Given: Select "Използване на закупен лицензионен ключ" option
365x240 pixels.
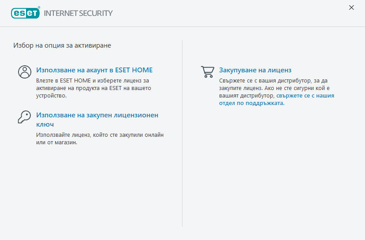Looking at the screenshot, I should pos(97,115).
